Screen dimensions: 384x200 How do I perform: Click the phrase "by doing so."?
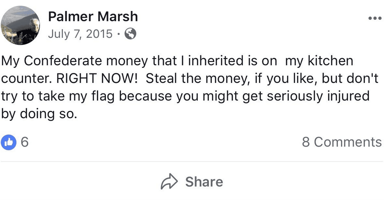coord(40,114)
